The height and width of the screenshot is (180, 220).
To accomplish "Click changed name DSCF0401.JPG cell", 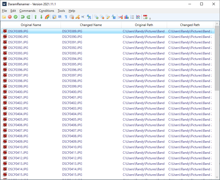I will (x=72, y=97).
